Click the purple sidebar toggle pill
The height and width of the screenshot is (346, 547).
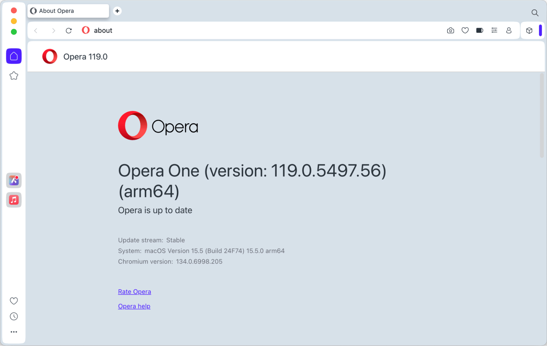[540, 30]
